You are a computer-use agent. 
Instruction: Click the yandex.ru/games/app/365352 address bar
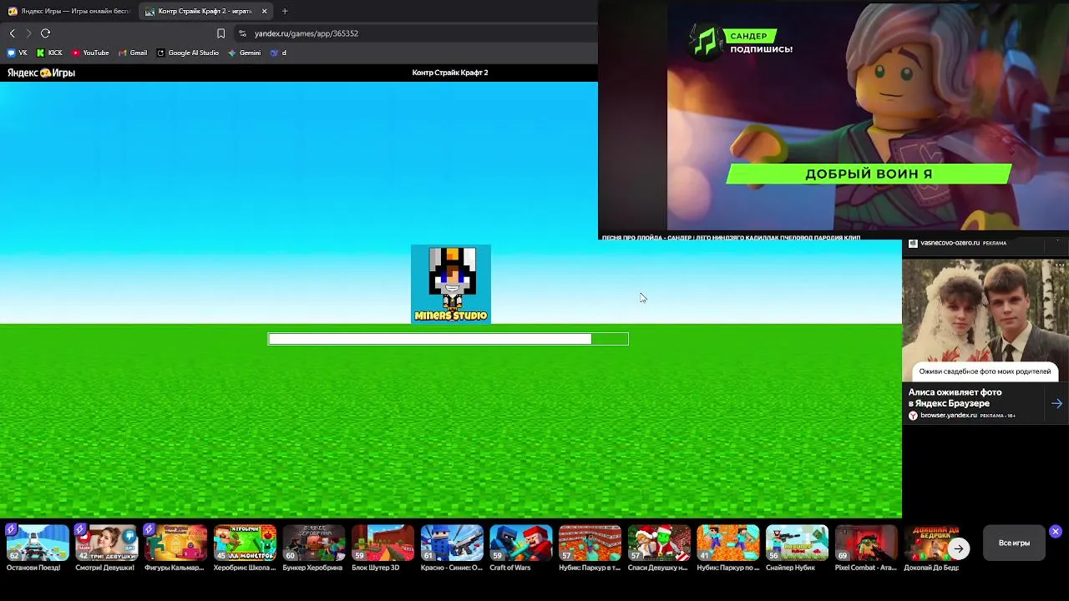tap(307, 33)
